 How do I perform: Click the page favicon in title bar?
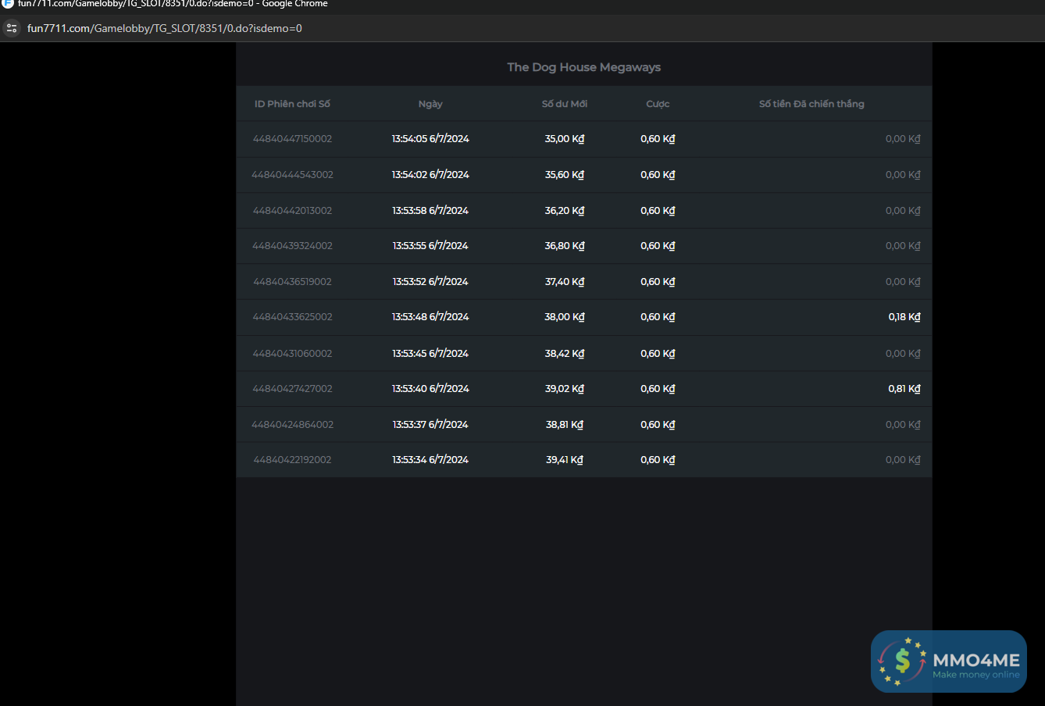[8, 4]
